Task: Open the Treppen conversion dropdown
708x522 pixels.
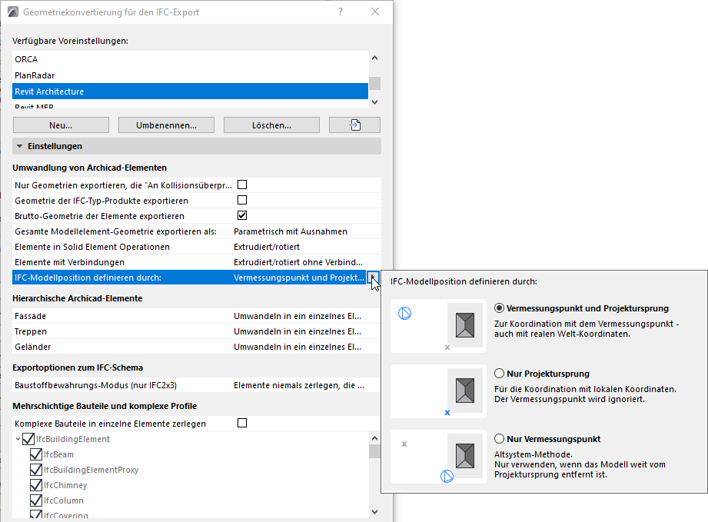Action: [297, 331]
